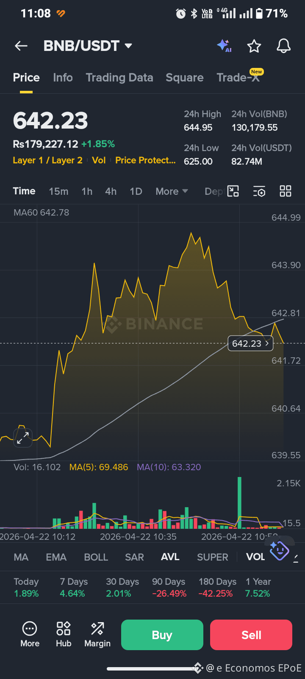The image size is (305, 679).
Task: Open the Layer 1 / Layer 2 tag
Action: [x=47, y=160]
